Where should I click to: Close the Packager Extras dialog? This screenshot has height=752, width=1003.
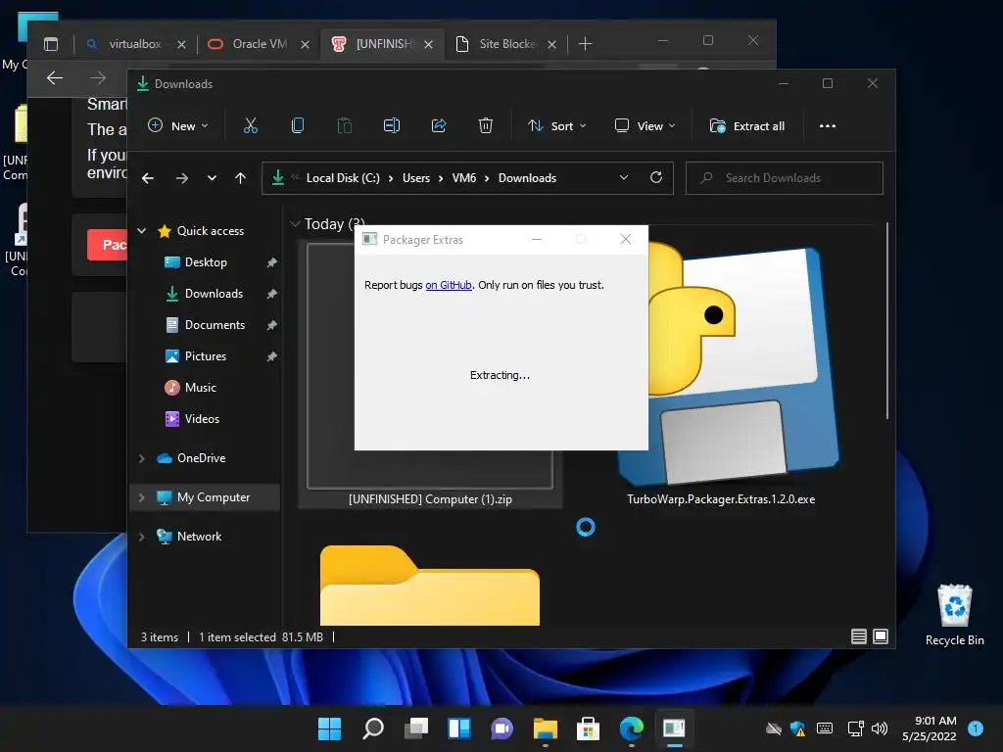pyautogui.click(x=626, y=239)
